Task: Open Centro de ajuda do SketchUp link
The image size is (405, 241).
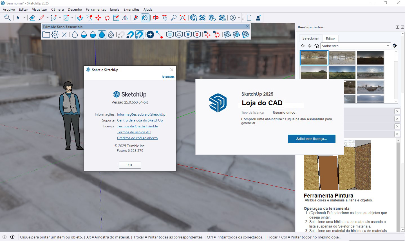Action: coord(140,120)
